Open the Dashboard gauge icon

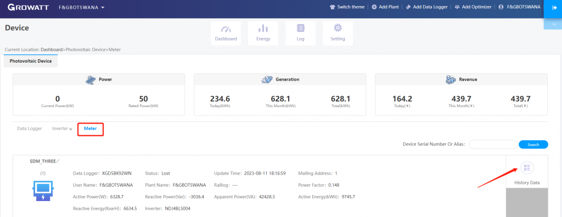[x=226, y=29]
